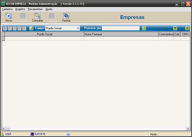
Task: Click the green sigma totals icon
Action: (187, 28)
